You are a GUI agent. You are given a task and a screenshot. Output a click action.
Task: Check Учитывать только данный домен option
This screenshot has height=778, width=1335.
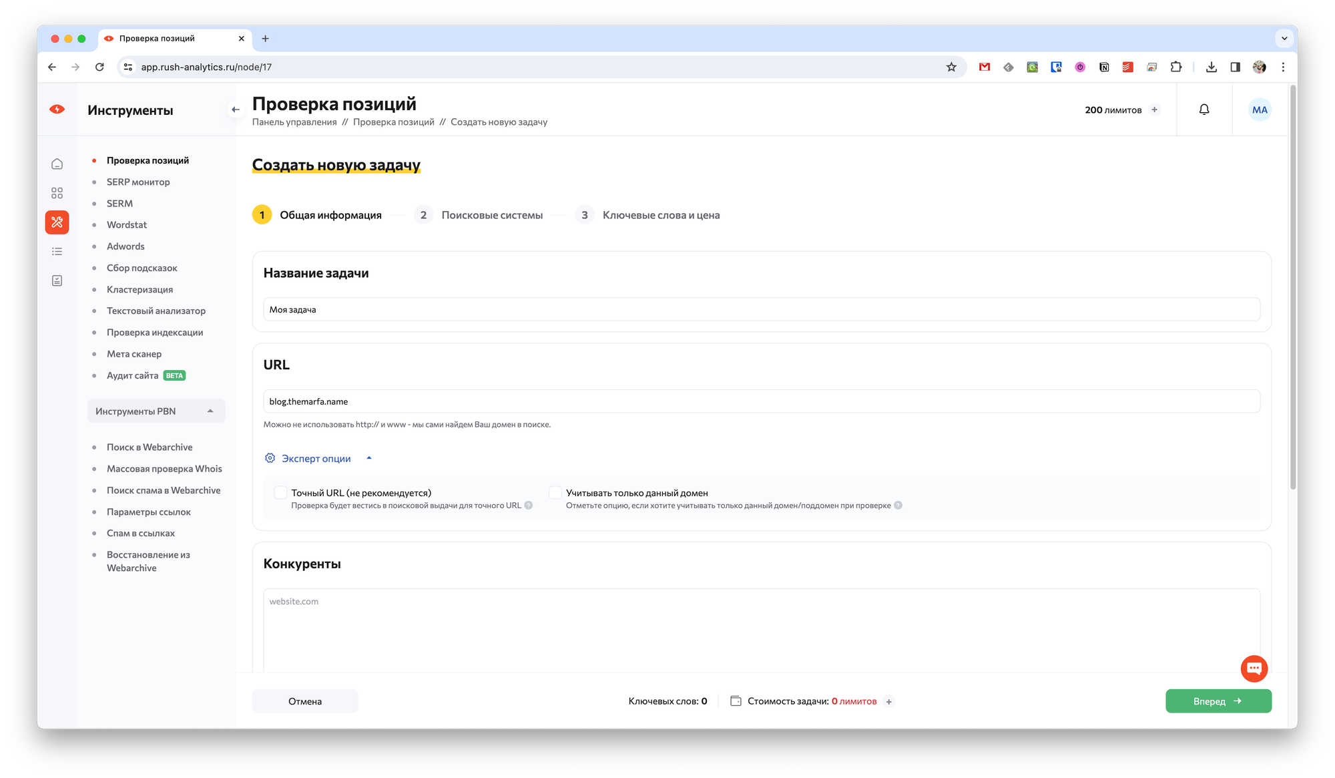click(x=555, y=493)
